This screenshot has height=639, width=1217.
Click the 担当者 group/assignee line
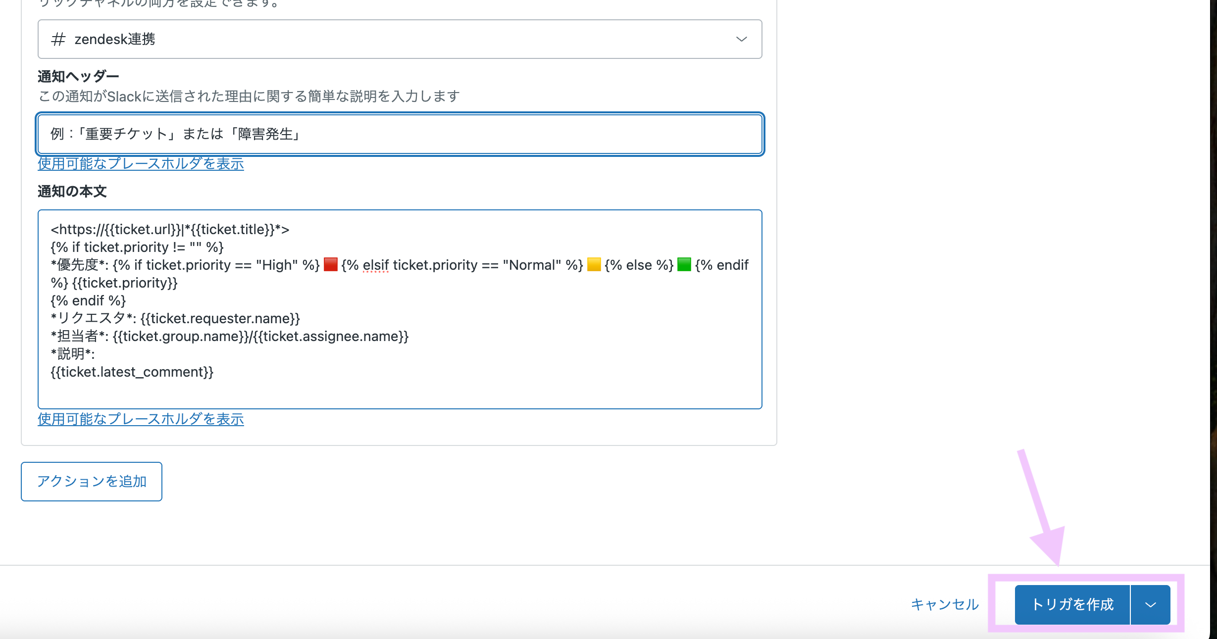tap(230, 337)
